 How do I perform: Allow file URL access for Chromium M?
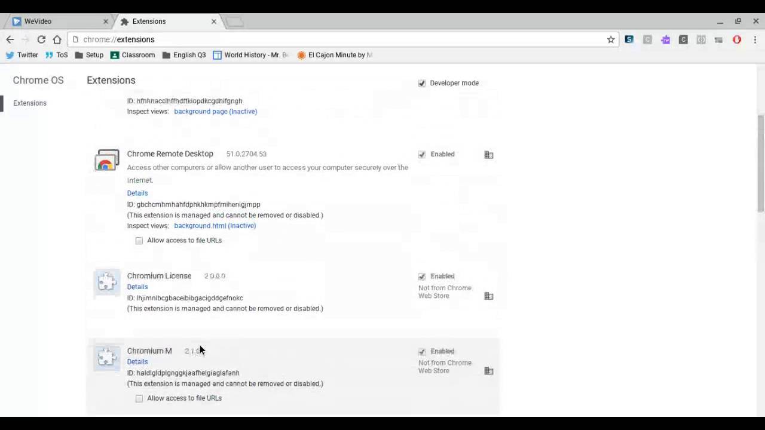tap(139, 398)
